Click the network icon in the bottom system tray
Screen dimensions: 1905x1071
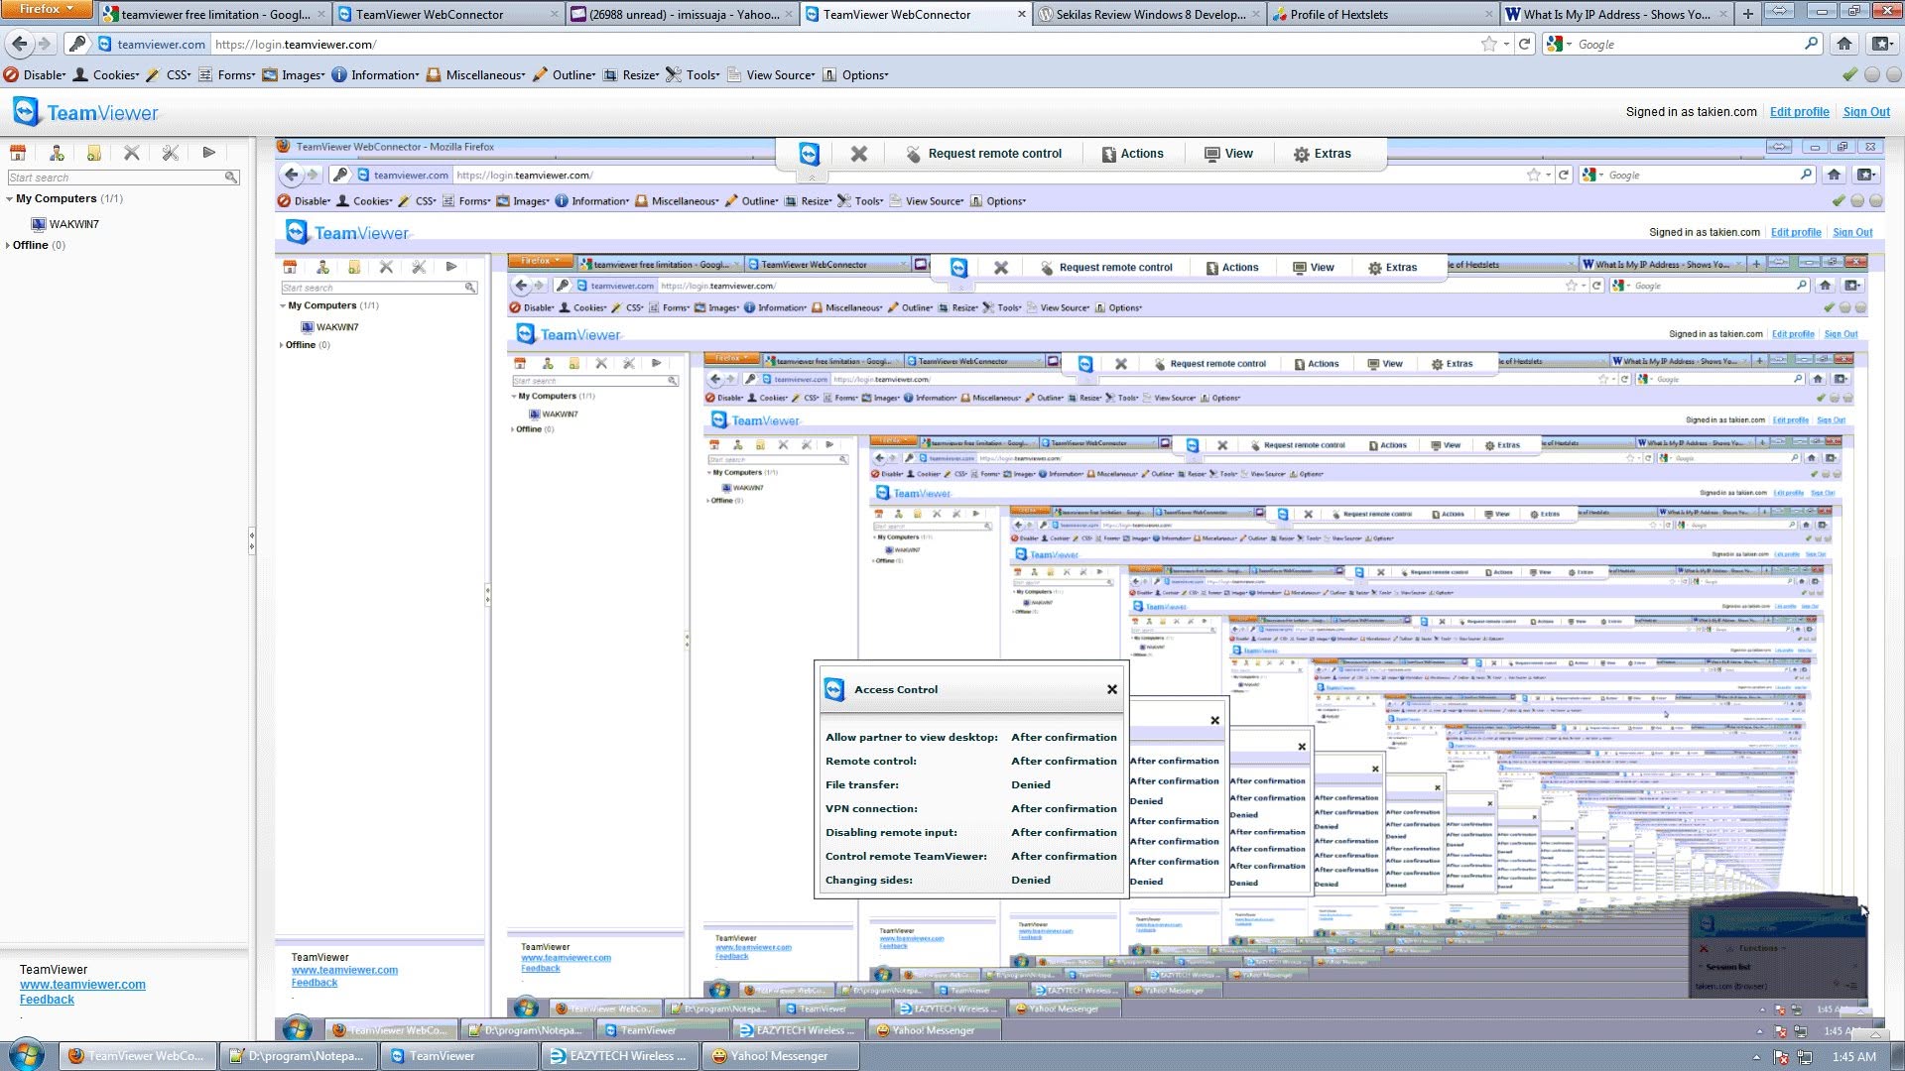(x=1805, y=1057)
